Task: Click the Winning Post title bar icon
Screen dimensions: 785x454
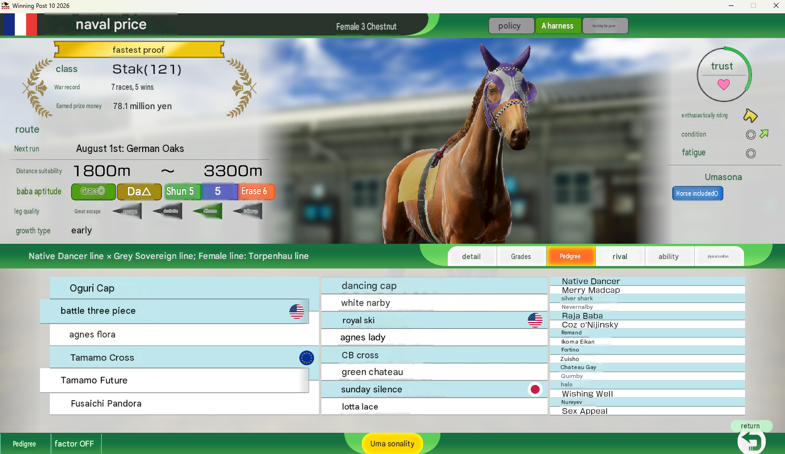Action: tap(5, 5)
